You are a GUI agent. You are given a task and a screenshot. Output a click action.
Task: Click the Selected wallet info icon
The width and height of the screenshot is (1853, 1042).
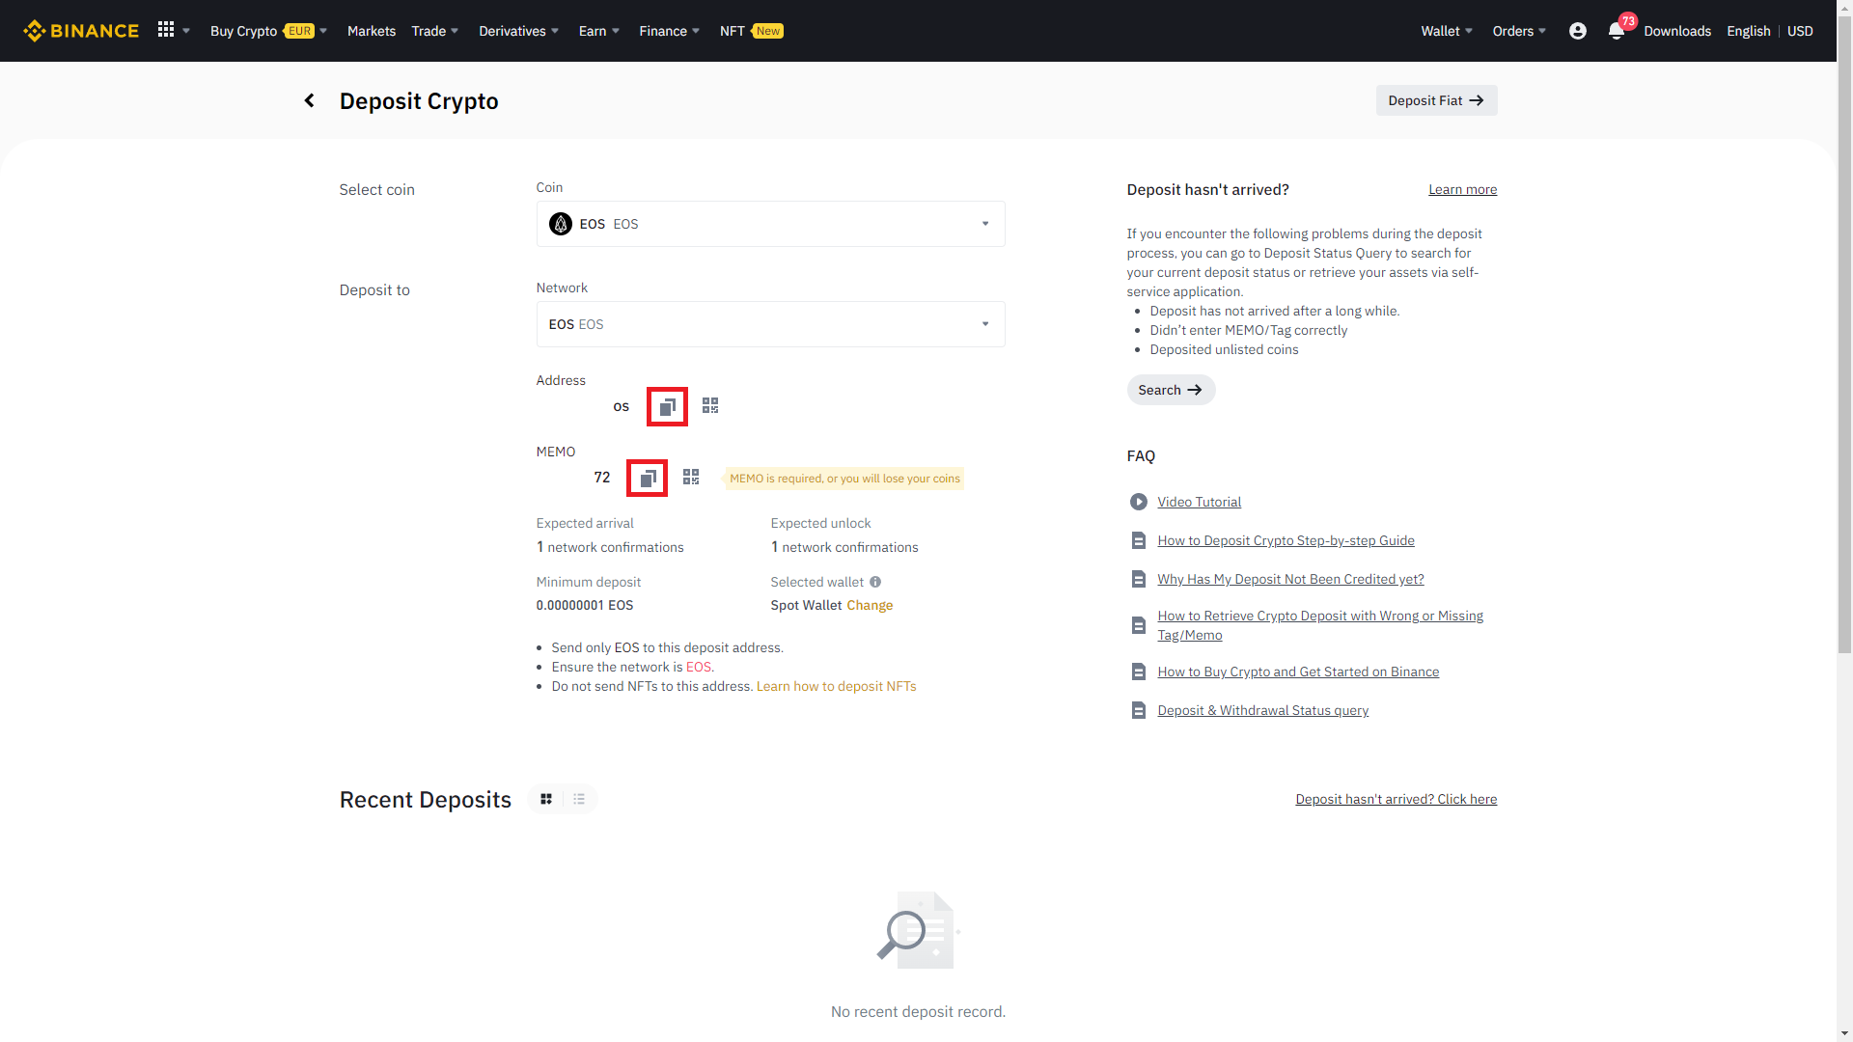(875, 582)
